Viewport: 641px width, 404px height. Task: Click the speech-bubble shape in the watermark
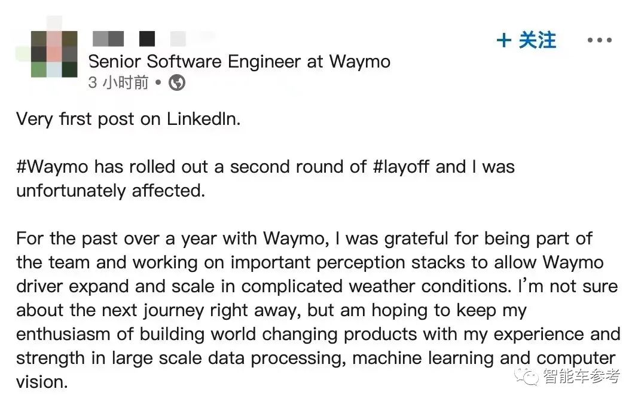tap(525, 377)
